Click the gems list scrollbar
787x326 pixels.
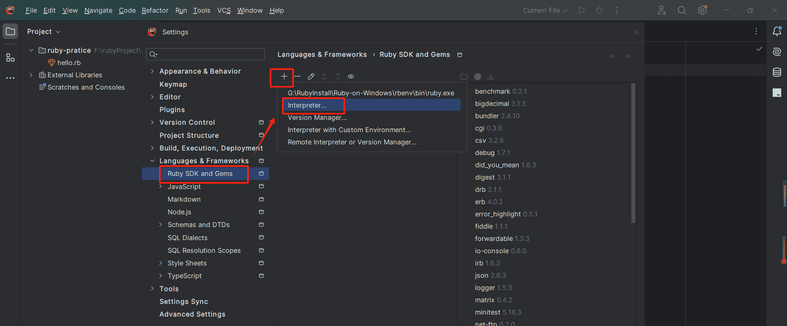pos(633,153)
